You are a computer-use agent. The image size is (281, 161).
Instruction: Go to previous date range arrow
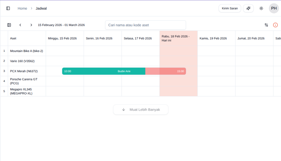pos(20,25)
